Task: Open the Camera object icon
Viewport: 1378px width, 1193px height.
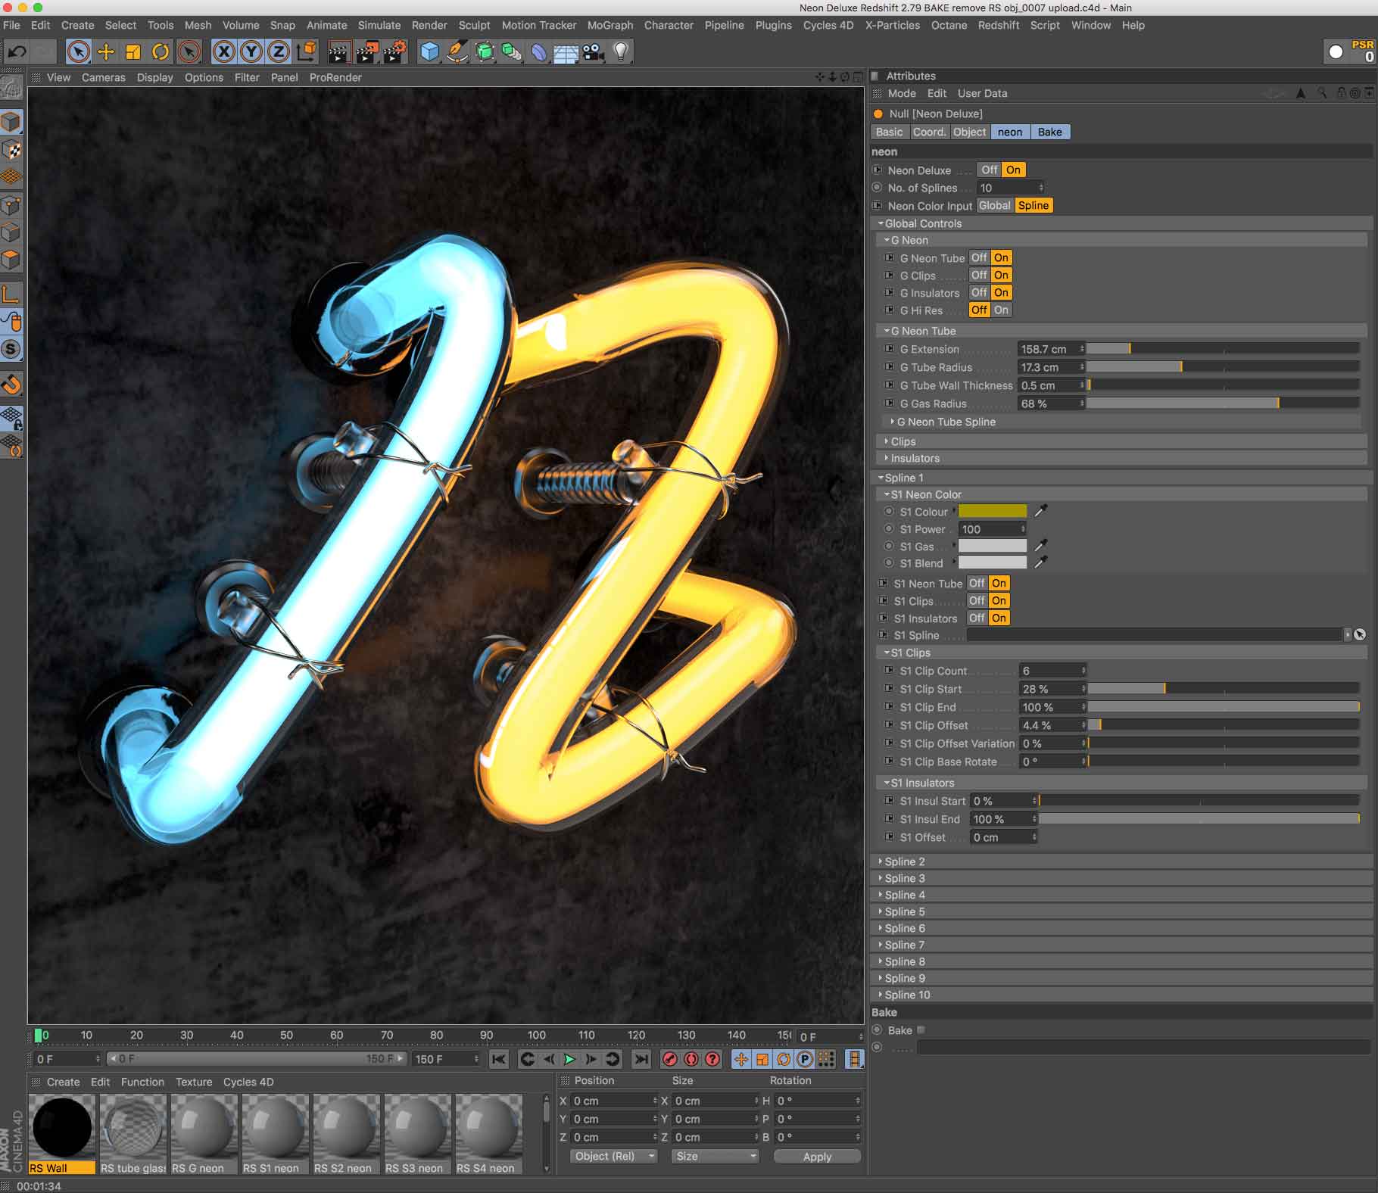Action: pyautogui.click(x=594, y=51)
